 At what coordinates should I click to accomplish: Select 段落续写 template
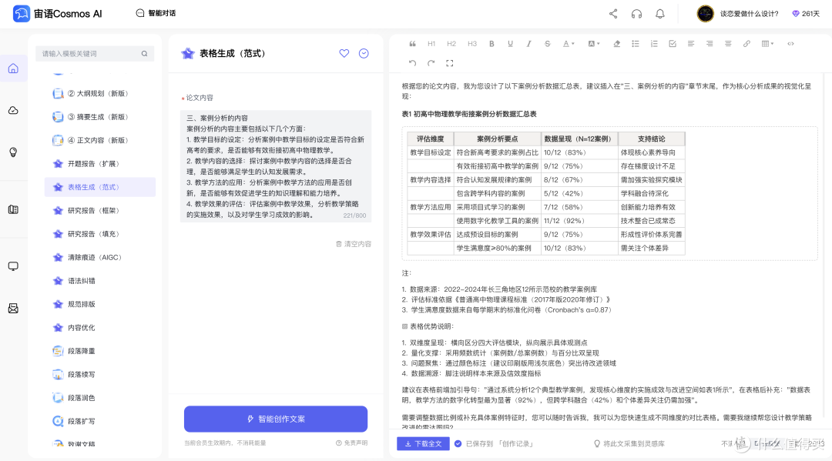[x=99, y=374]
